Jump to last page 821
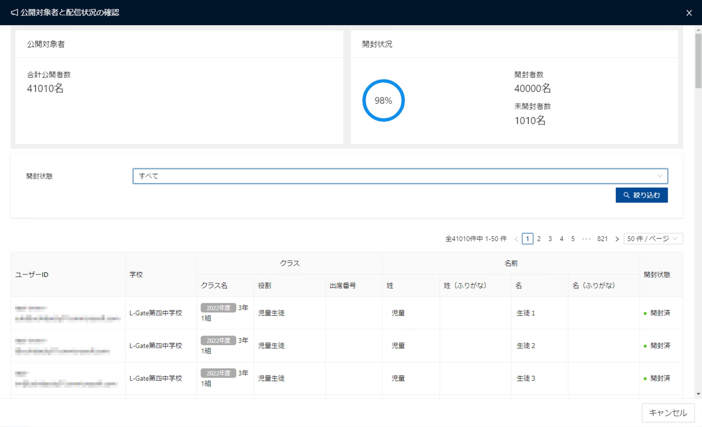702x427 pixels. (602, 239)
